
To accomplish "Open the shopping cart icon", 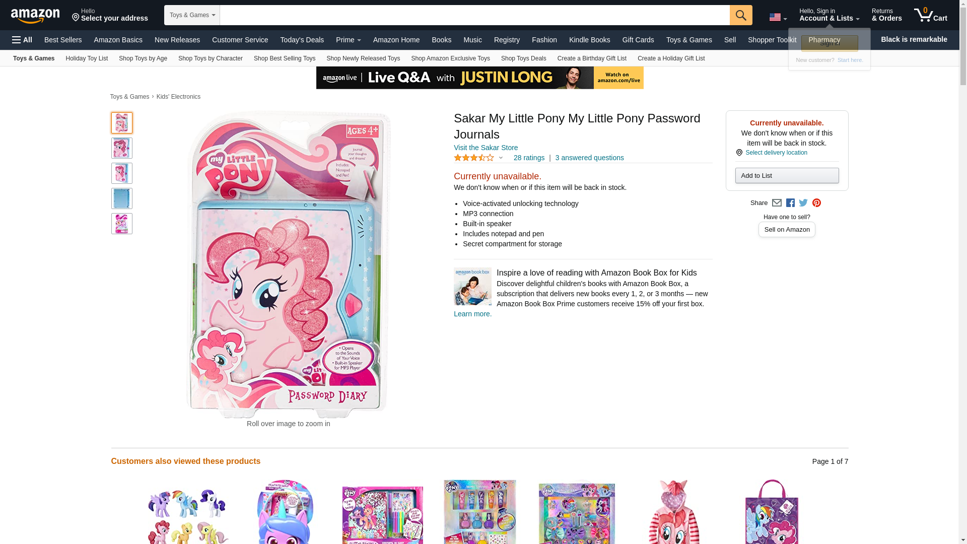I will pos(931,15).
